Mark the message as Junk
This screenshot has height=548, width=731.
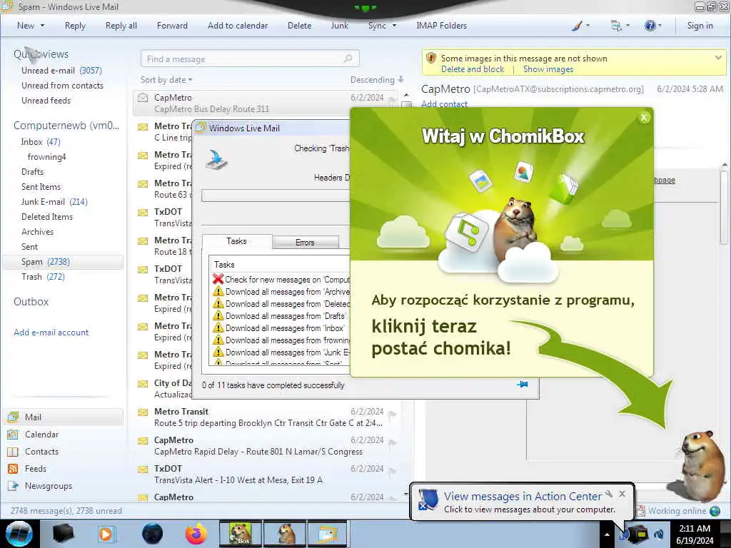[x=339, y=26]
